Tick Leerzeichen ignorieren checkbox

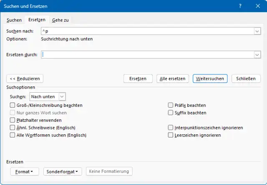click(171, 135)
